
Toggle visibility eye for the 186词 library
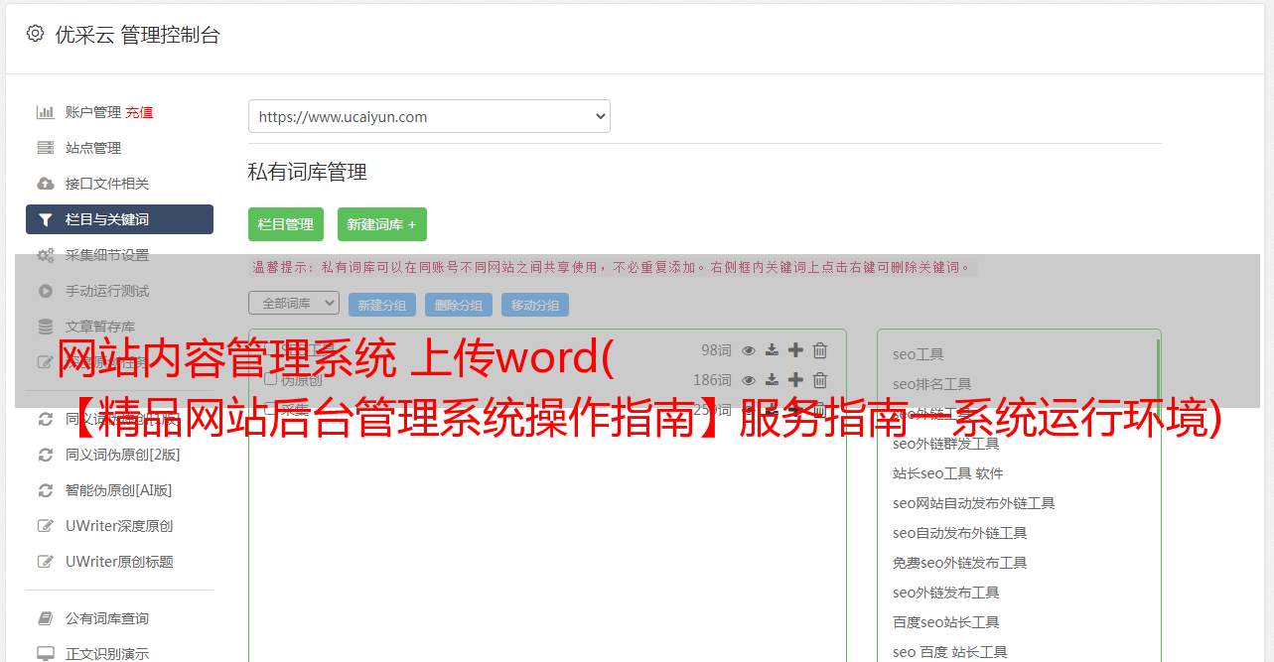749,380
